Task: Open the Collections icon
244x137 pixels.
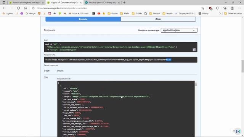Action: [x=225, y=8]
